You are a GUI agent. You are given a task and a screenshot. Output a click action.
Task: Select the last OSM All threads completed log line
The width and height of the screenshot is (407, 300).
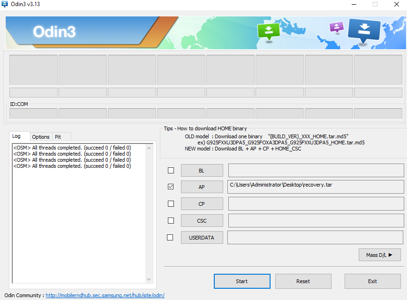72,166
